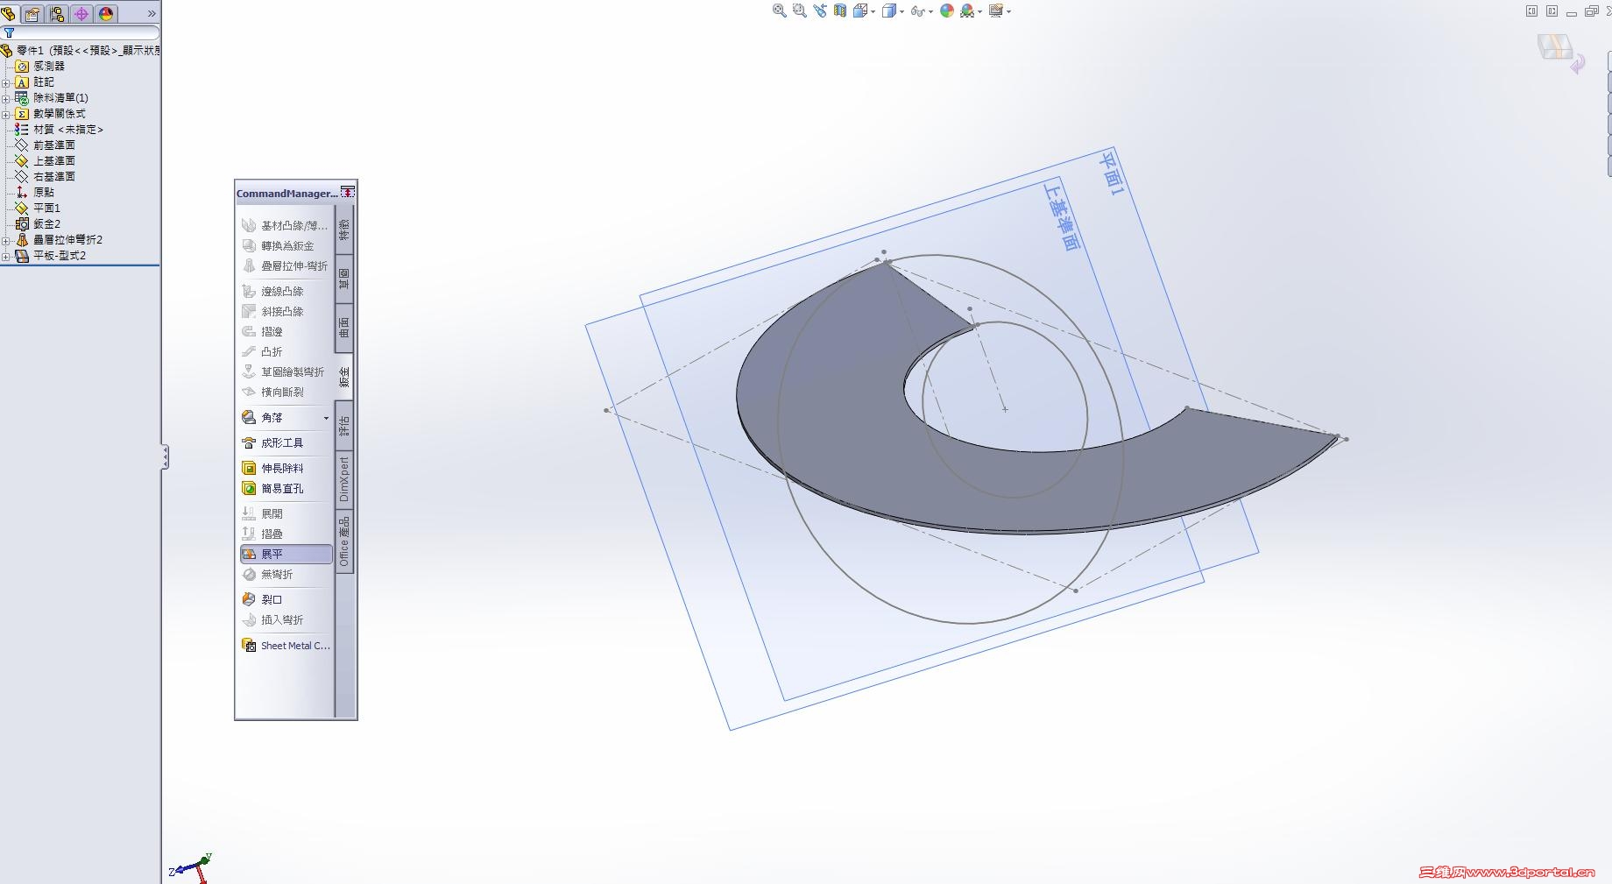Click the View Orientation cube icon
Viewport: 1612px width, 884px height.
pyautogui.click(x=860, y=11)
